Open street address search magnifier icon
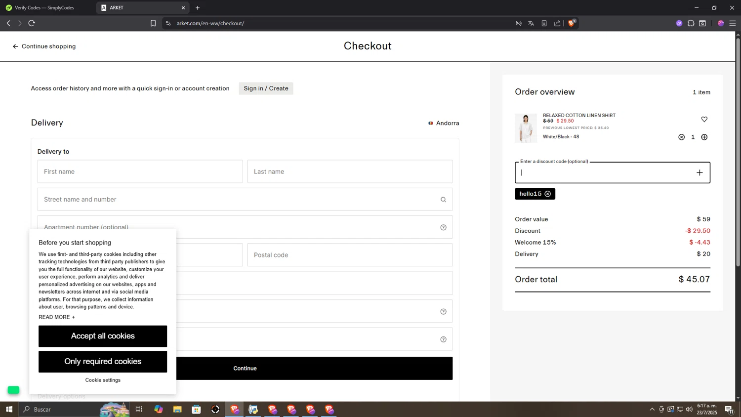Image resolution: width=741 pixels, height=417 pixels. tap(443, 200)
